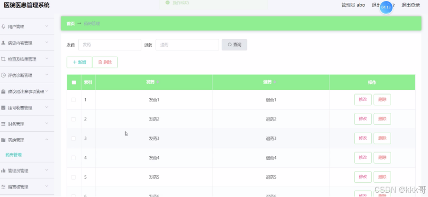
Task: Click the 操作 column header
Action: tap(372, 82)
